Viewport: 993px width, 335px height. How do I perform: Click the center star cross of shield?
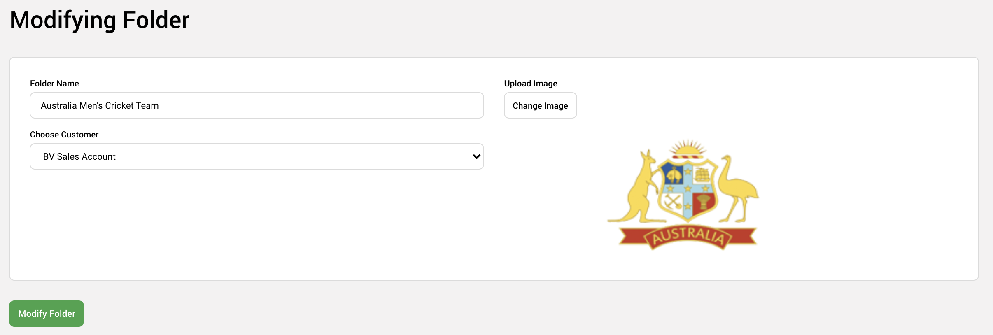[688, 188]
